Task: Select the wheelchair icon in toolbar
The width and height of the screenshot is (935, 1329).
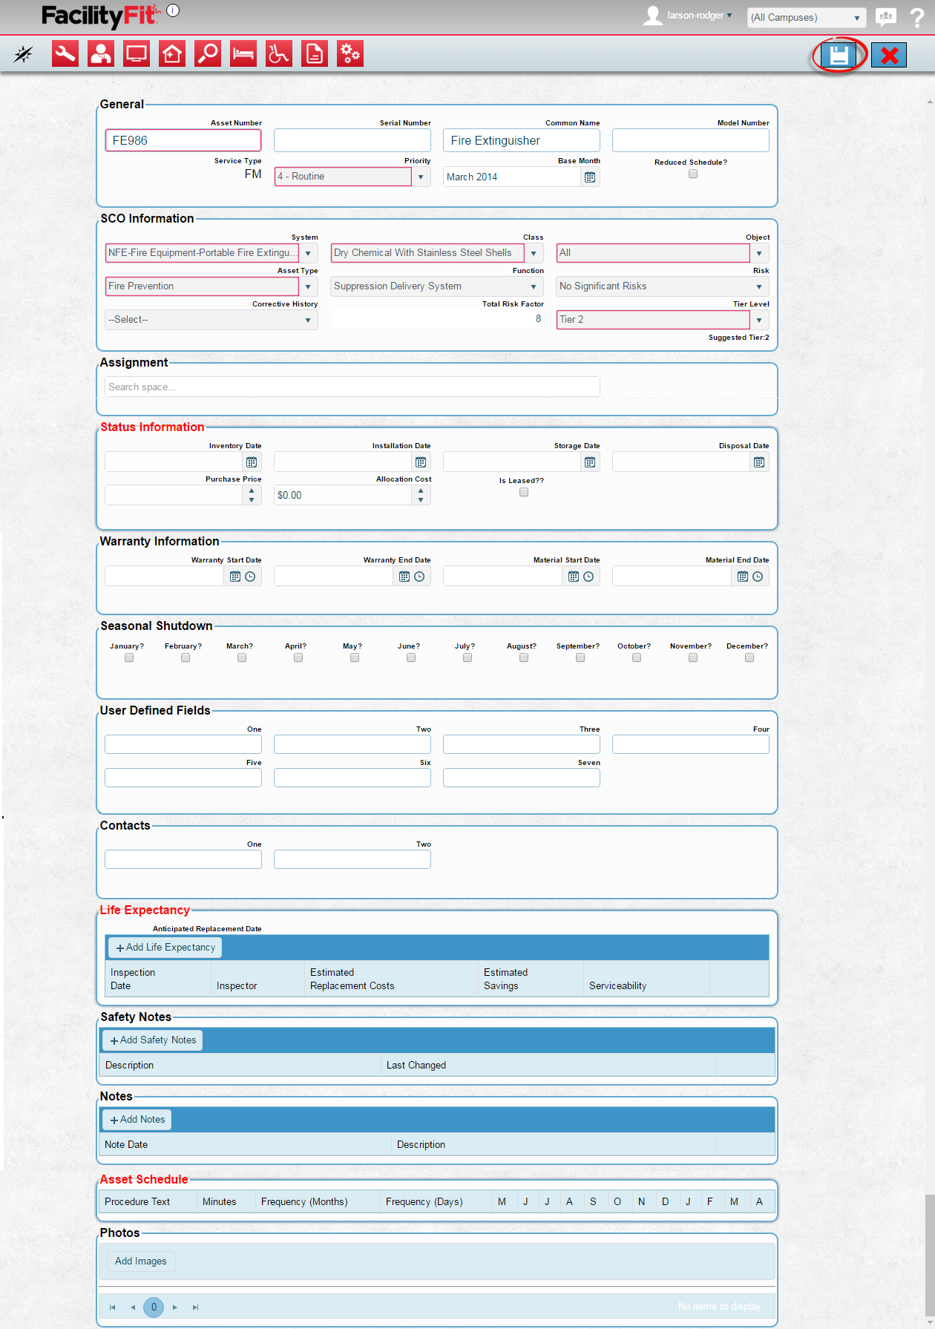Action: [x=279, y=54]
